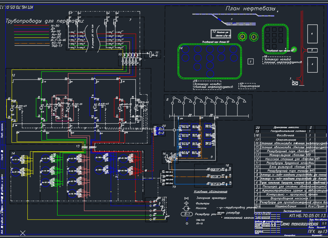This screenshot has height=238, width=328.
Task: Click "ТАД-17" in the pipeline colour legend
Action: tap(57, 46)
